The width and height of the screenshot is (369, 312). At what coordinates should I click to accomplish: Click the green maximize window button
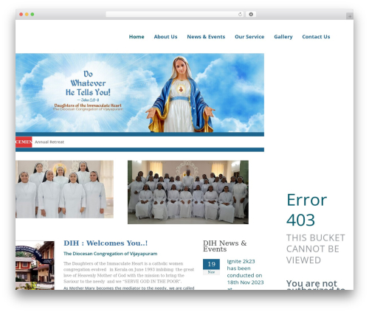[x=32, y=15]
